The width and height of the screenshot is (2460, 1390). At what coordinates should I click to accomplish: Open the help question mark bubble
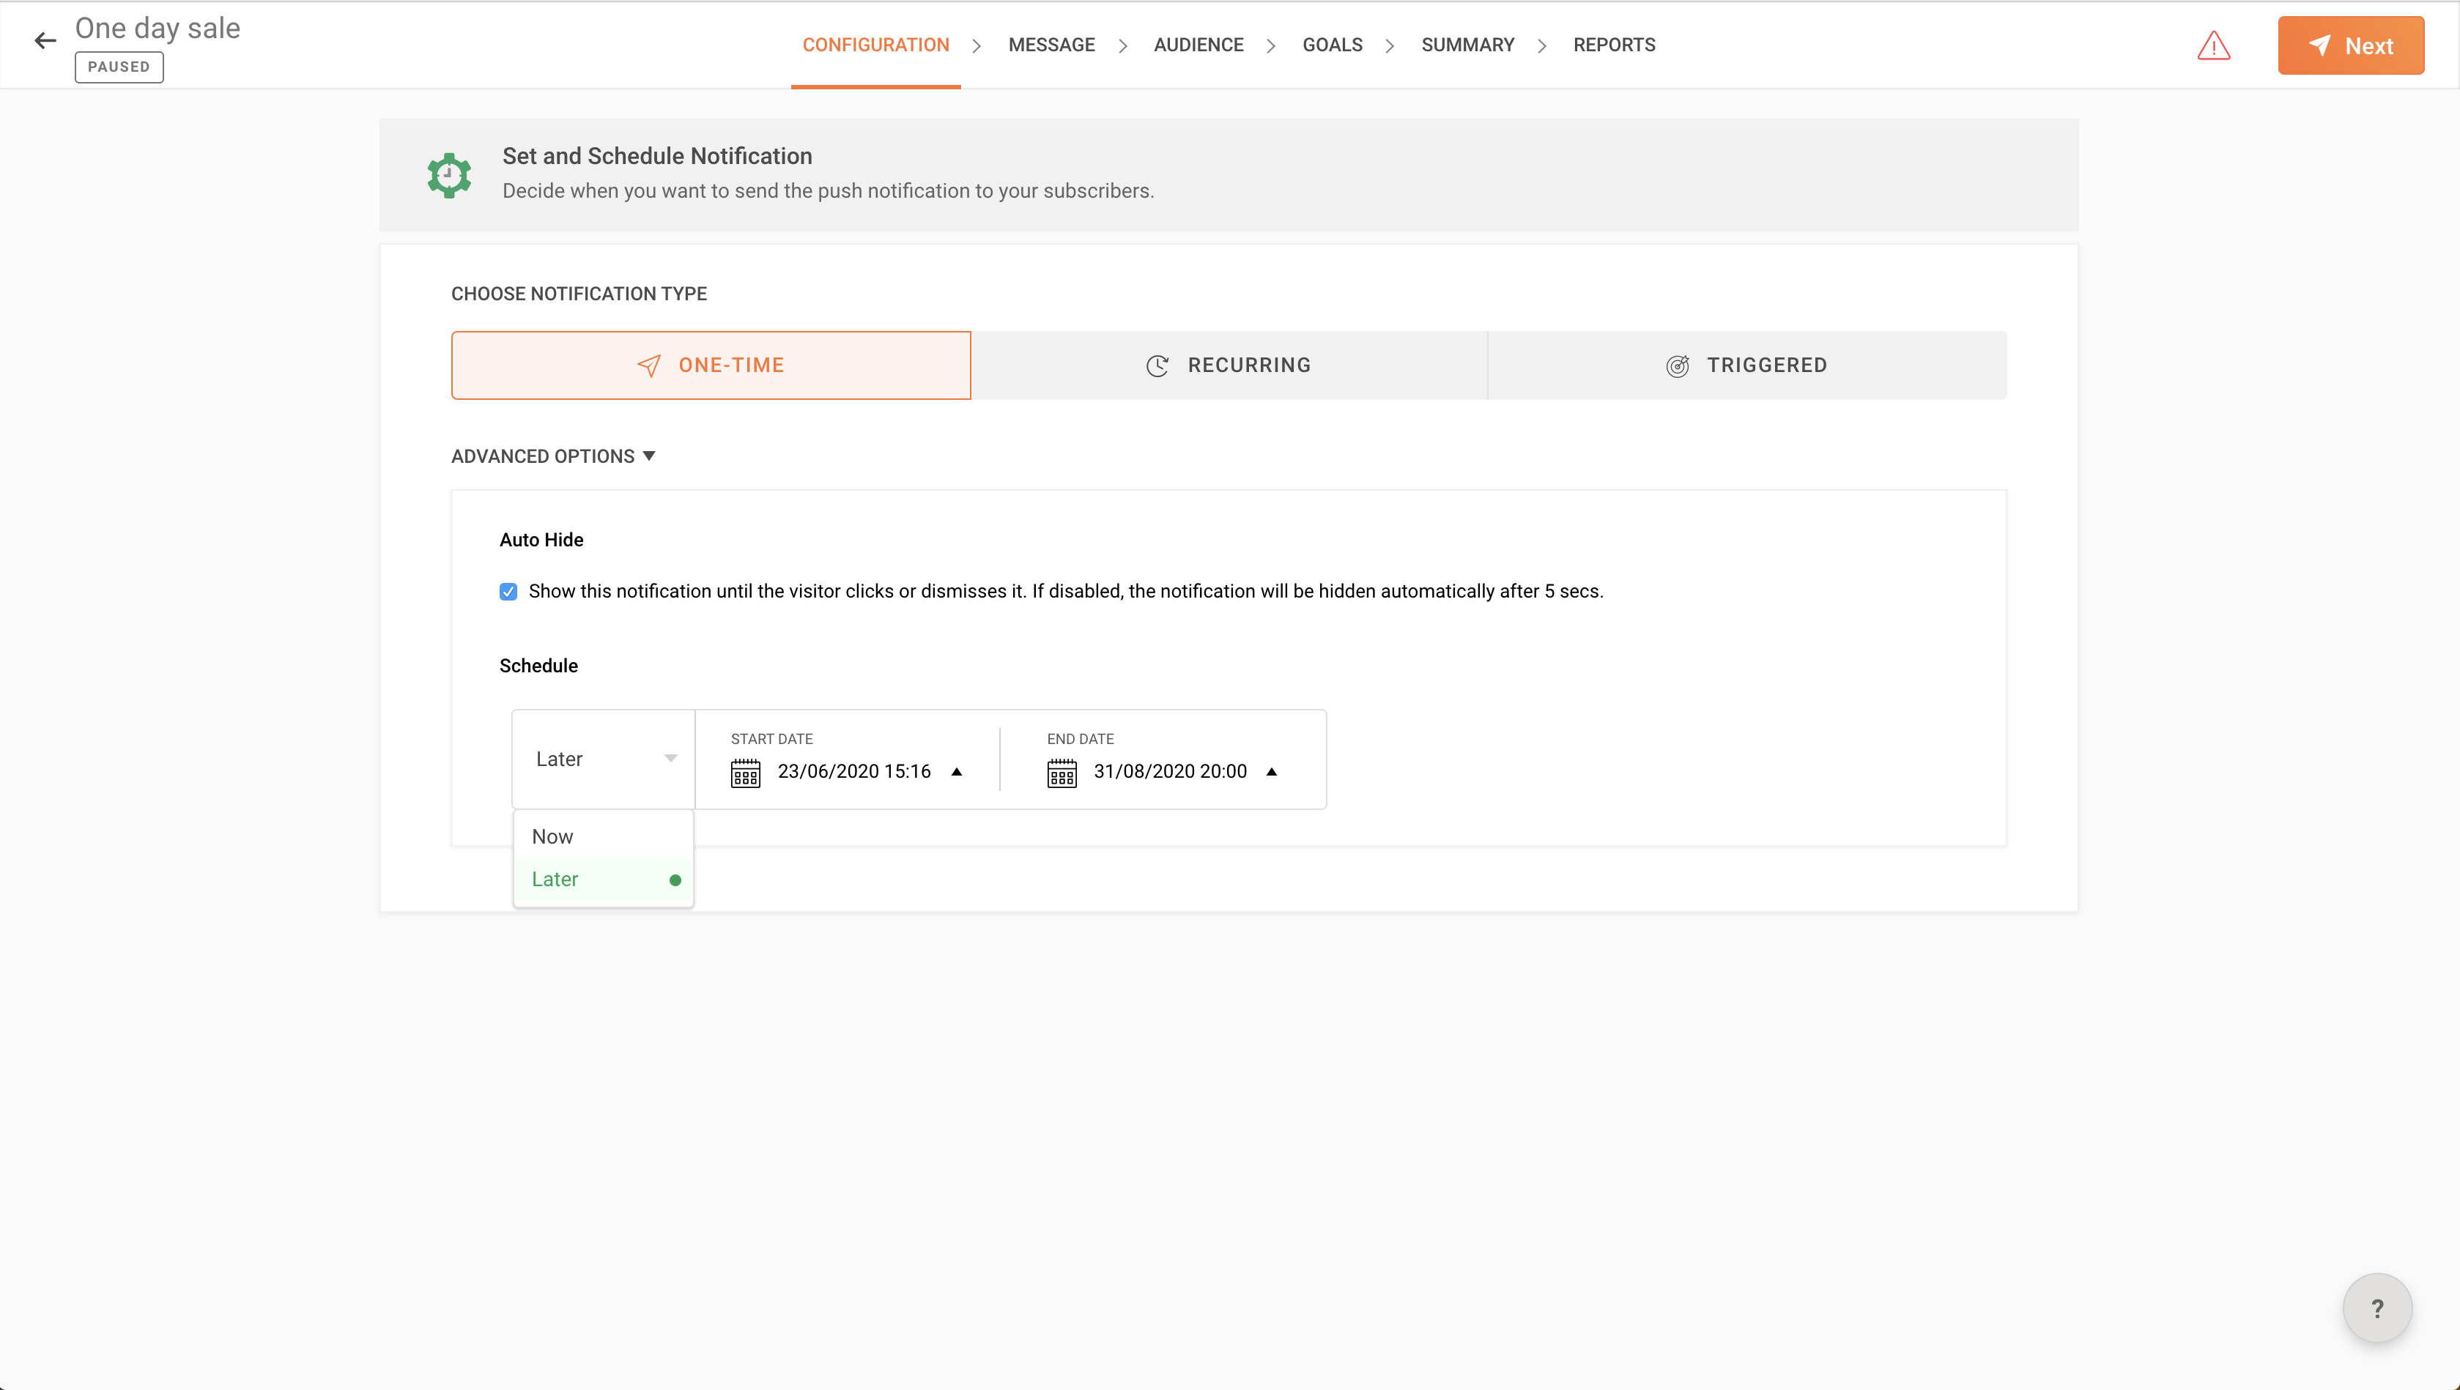2377,1307
